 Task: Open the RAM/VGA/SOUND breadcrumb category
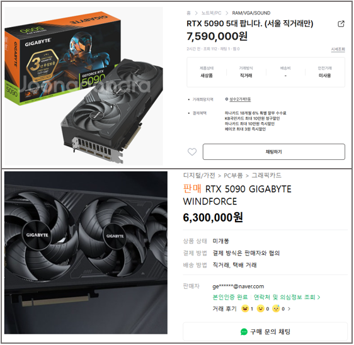pos(251,13)
